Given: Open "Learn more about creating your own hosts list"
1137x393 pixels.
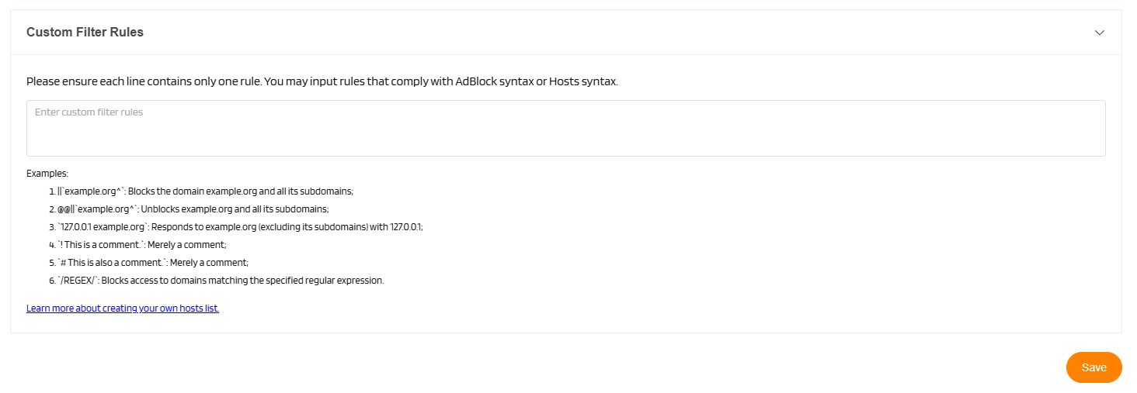Looking at the screenshot, I should point(123,309).
